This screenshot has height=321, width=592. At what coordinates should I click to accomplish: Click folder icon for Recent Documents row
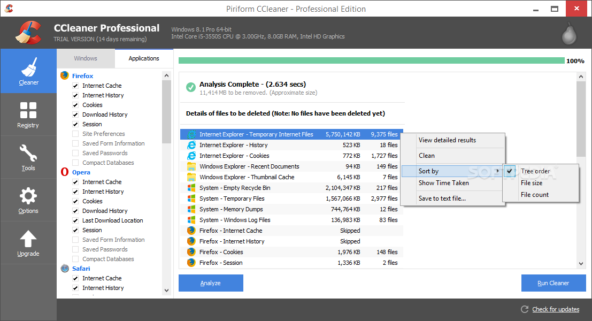tap(192, 166)
